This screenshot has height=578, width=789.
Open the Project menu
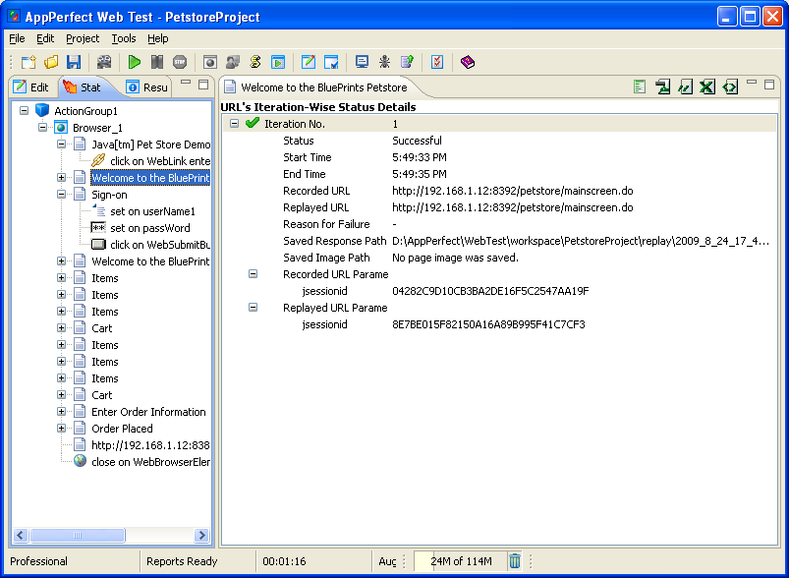83,38
